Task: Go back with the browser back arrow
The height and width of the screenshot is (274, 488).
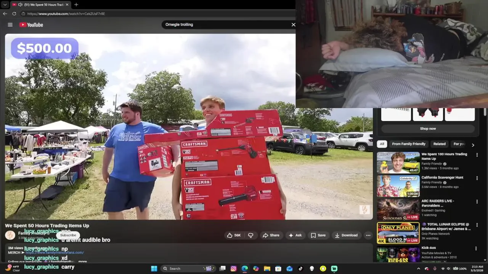Action: pyautogui.click(x=5, y=14)
